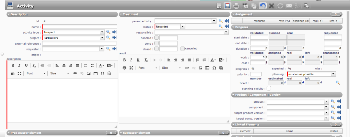
Task: Click the Assignment counter badge
Action: click(335, 14)
